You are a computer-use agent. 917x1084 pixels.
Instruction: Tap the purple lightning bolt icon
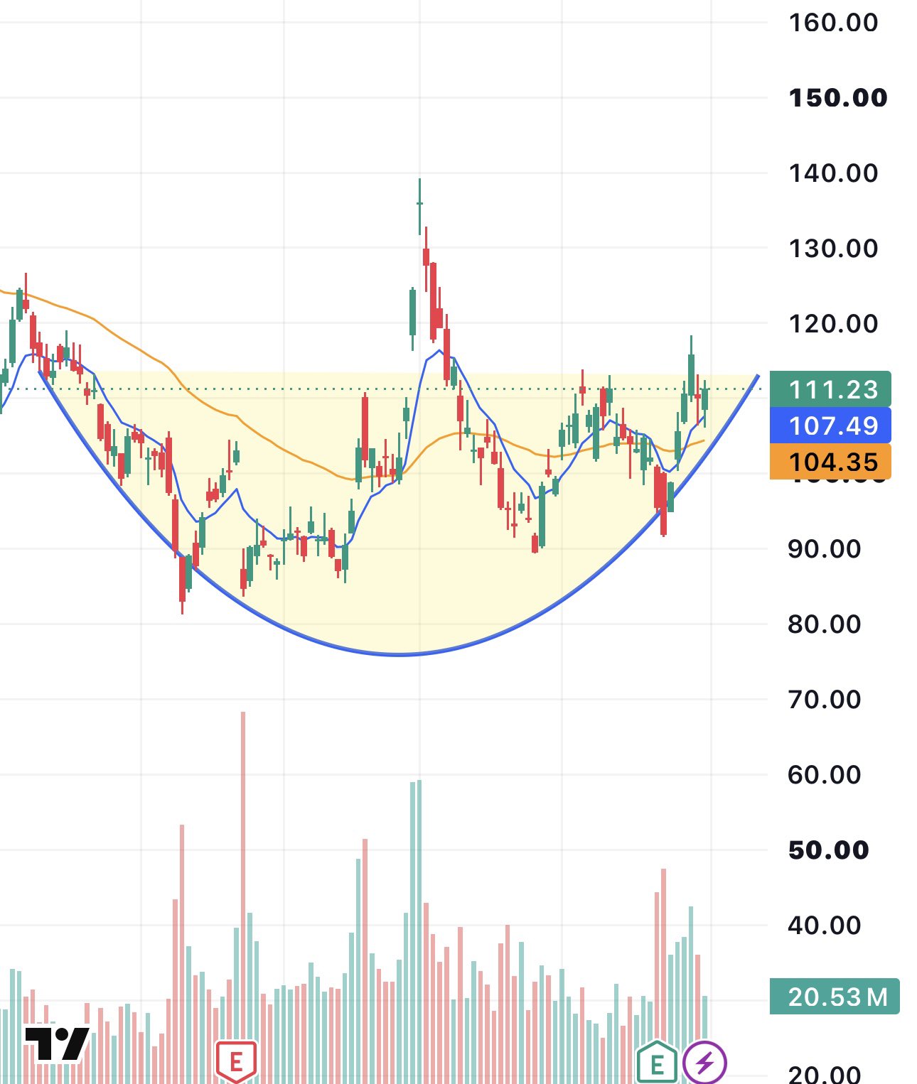(704, 1063)
